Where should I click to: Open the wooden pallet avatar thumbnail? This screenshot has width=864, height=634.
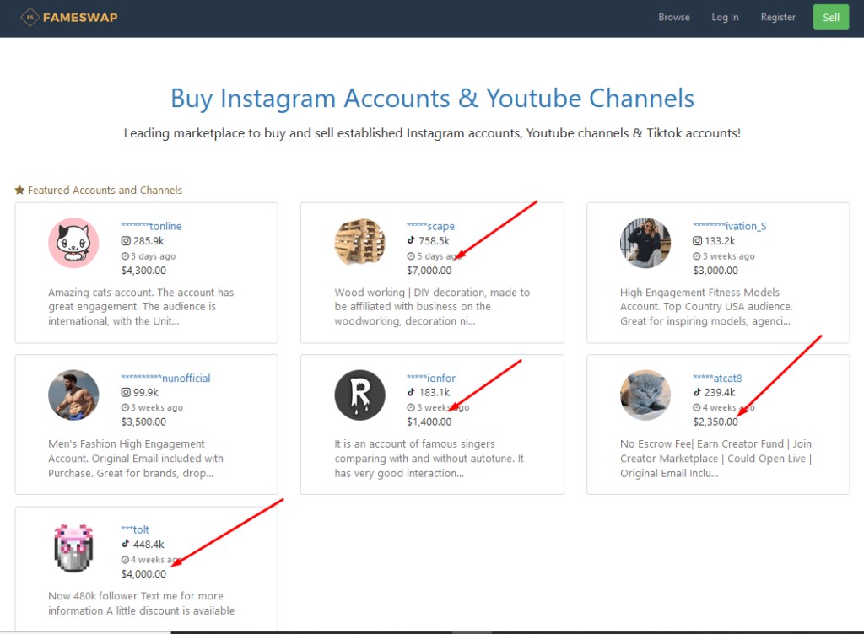point(359,242)
